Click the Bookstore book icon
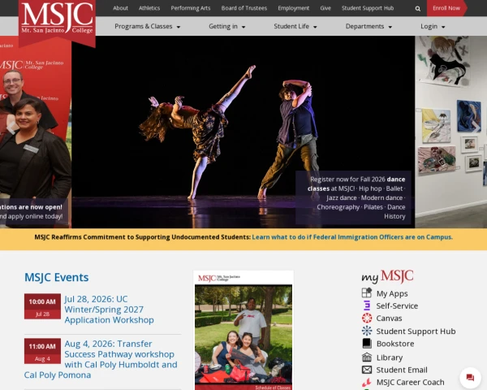The width and height of the screenshot is (487, 390). tap(367, 344)
